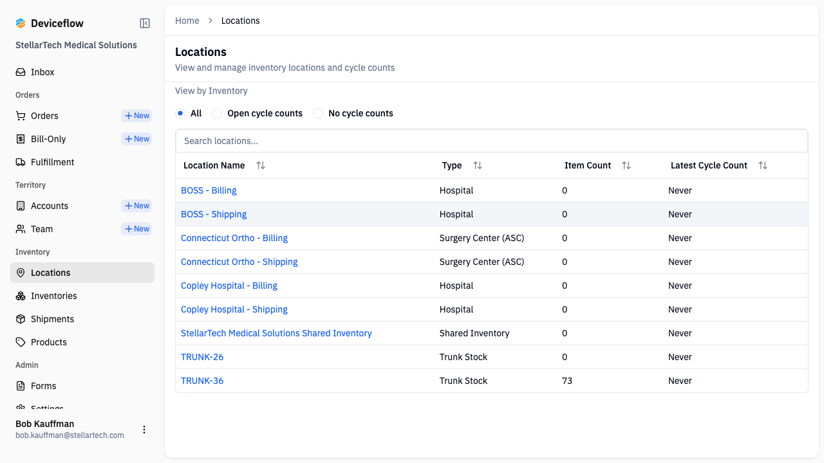Click the Orders cart icon
The height and width of the screenshot is (463, 824).
pos(21,116)
